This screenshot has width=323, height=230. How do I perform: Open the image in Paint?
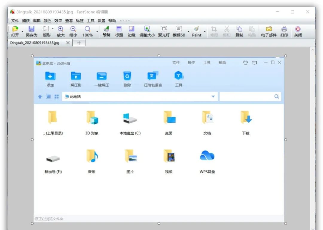click(x=196, y=31)
